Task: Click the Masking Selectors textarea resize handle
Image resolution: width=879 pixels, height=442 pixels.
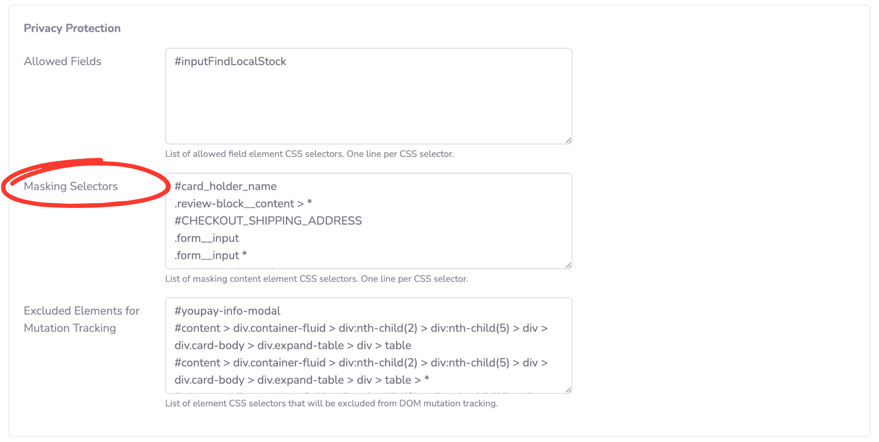Action: 568,265
